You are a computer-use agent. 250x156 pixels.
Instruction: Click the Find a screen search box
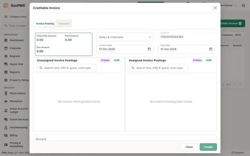point(16,26)
